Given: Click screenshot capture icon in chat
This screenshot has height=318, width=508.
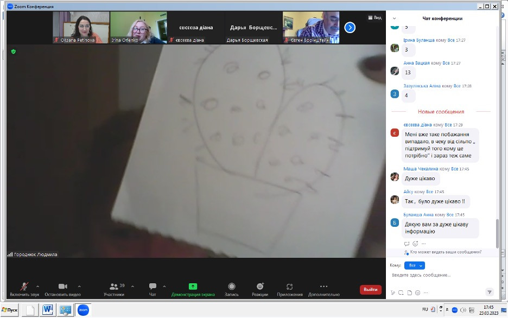Looking at the screenshot, I should click(401, 292).
